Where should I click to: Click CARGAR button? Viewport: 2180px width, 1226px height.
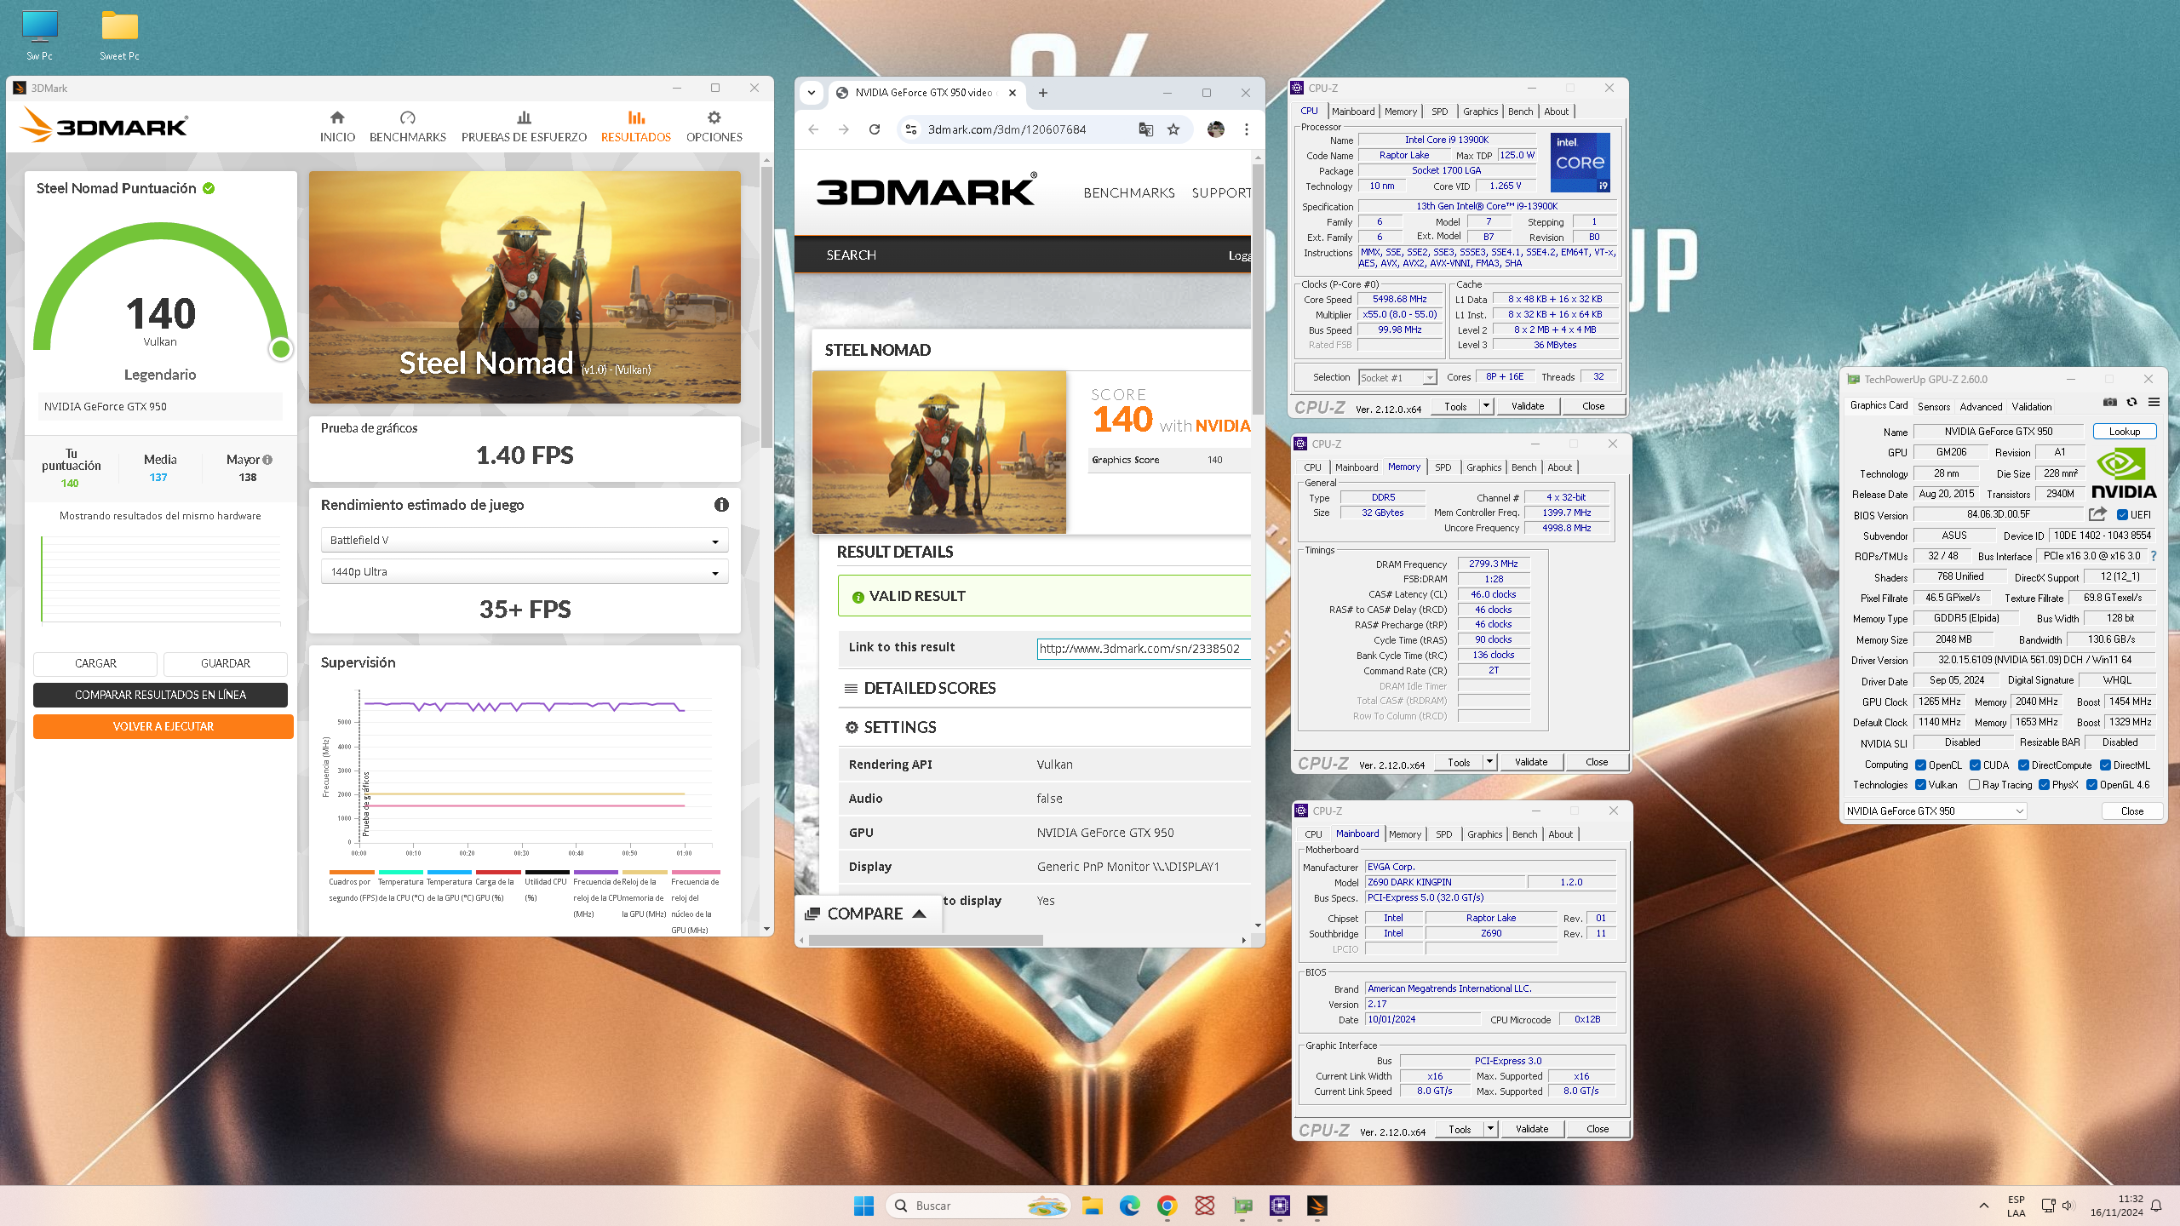pyautogui.click(x=95, y=663)
